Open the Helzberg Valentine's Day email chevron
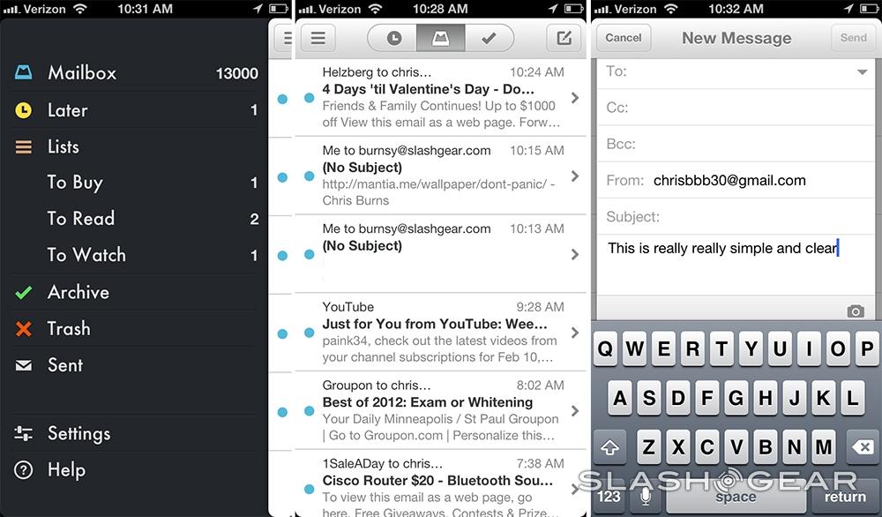882x517 pixels. point(575,98)
